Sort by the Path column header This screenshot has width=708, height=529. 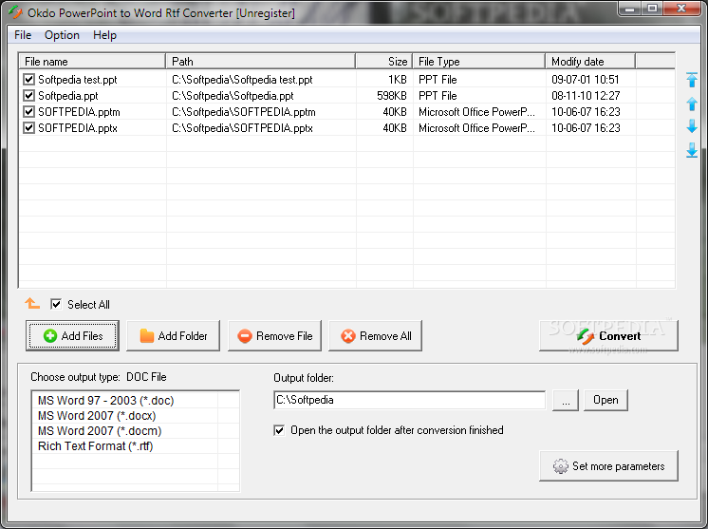click(x=261, y=62)
